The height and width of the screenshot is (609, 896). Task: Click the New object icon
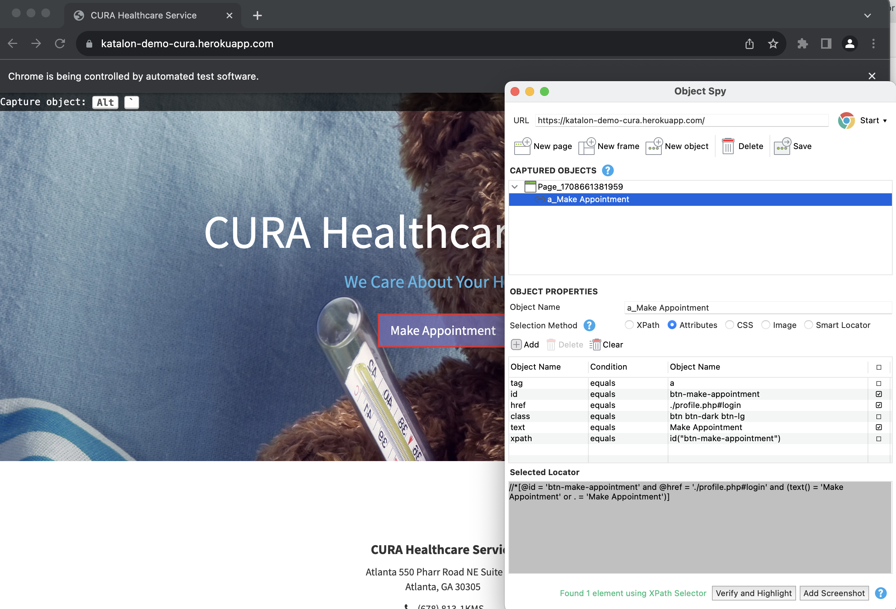tap(654, 146)
